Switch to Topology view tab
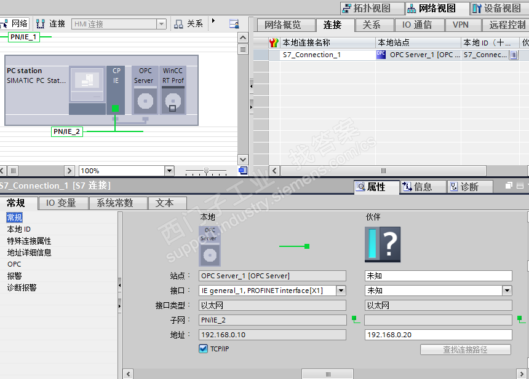This screenshot has height=379, width=529. (372, 9)
